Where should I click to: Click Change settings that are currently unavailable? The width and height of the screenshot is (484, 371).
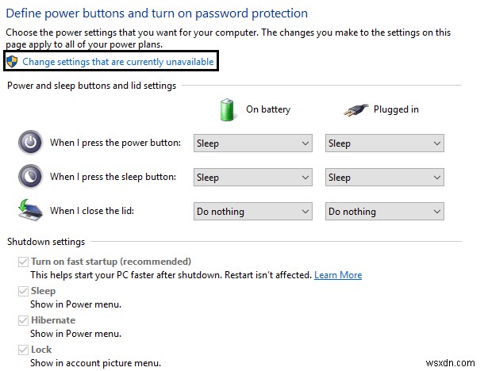[117, 62]
